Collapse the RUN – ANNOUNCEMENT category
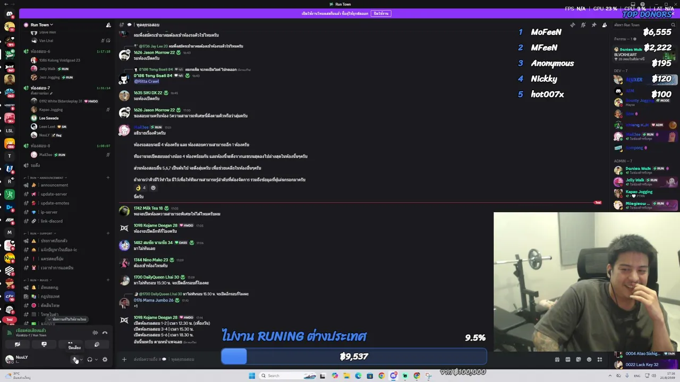Screen dimensions: 680x382 tap(47, 178)
